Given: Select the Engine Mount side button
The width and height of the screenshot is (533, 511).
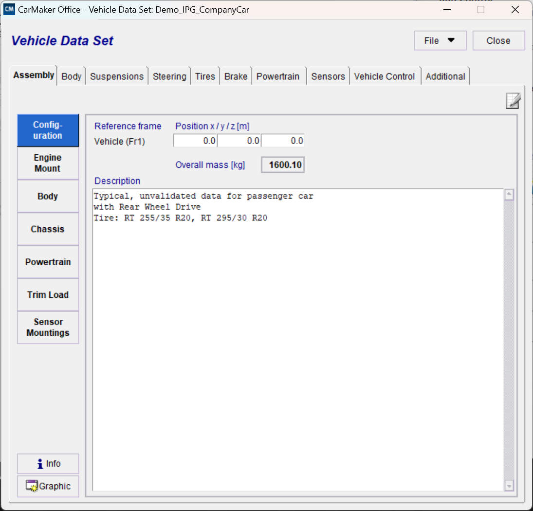Looking at the screenshot, I should [x=48, y=163].
